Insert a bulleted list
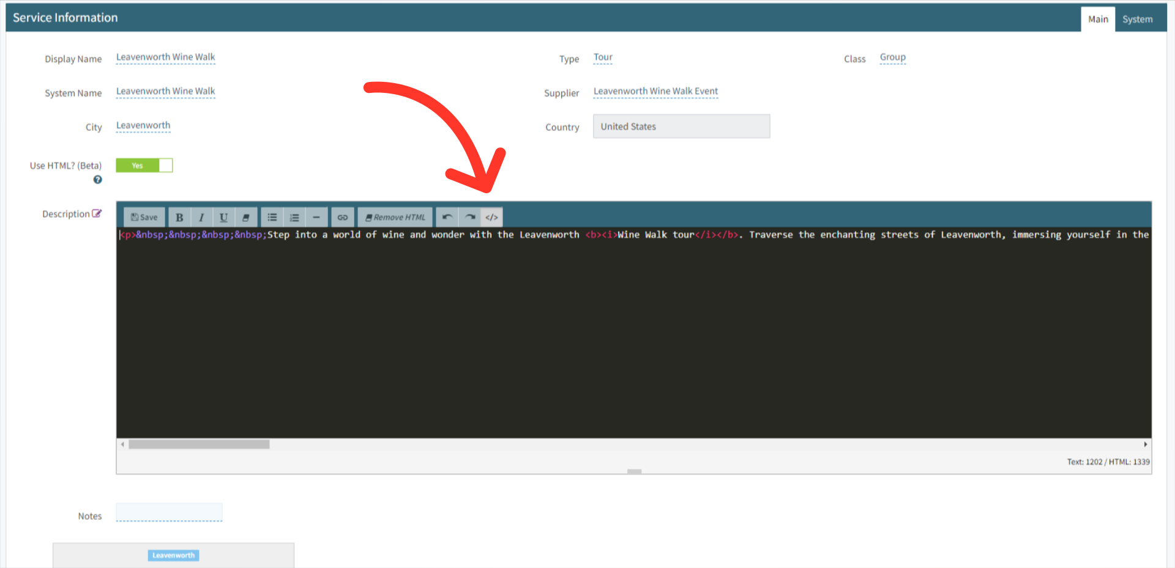This screenshot has height=568, width=1175. [x=272, y=217]
